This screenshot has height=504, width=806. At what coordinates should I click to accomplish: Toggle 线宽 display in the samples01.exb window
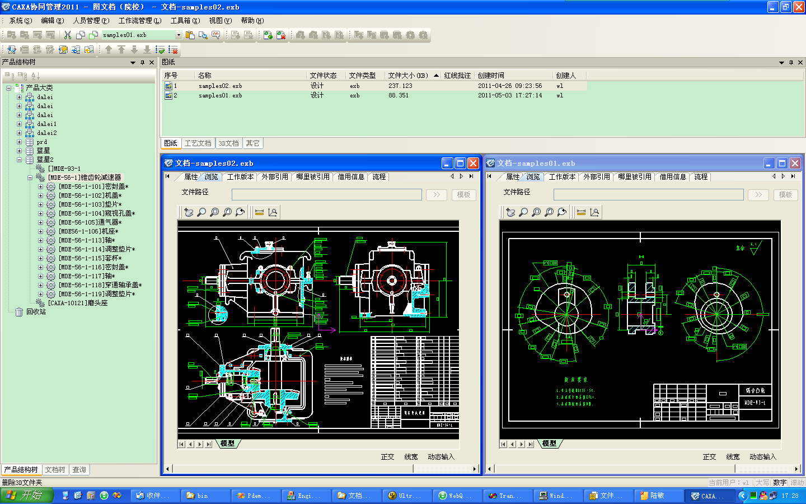tap(733, 457)
